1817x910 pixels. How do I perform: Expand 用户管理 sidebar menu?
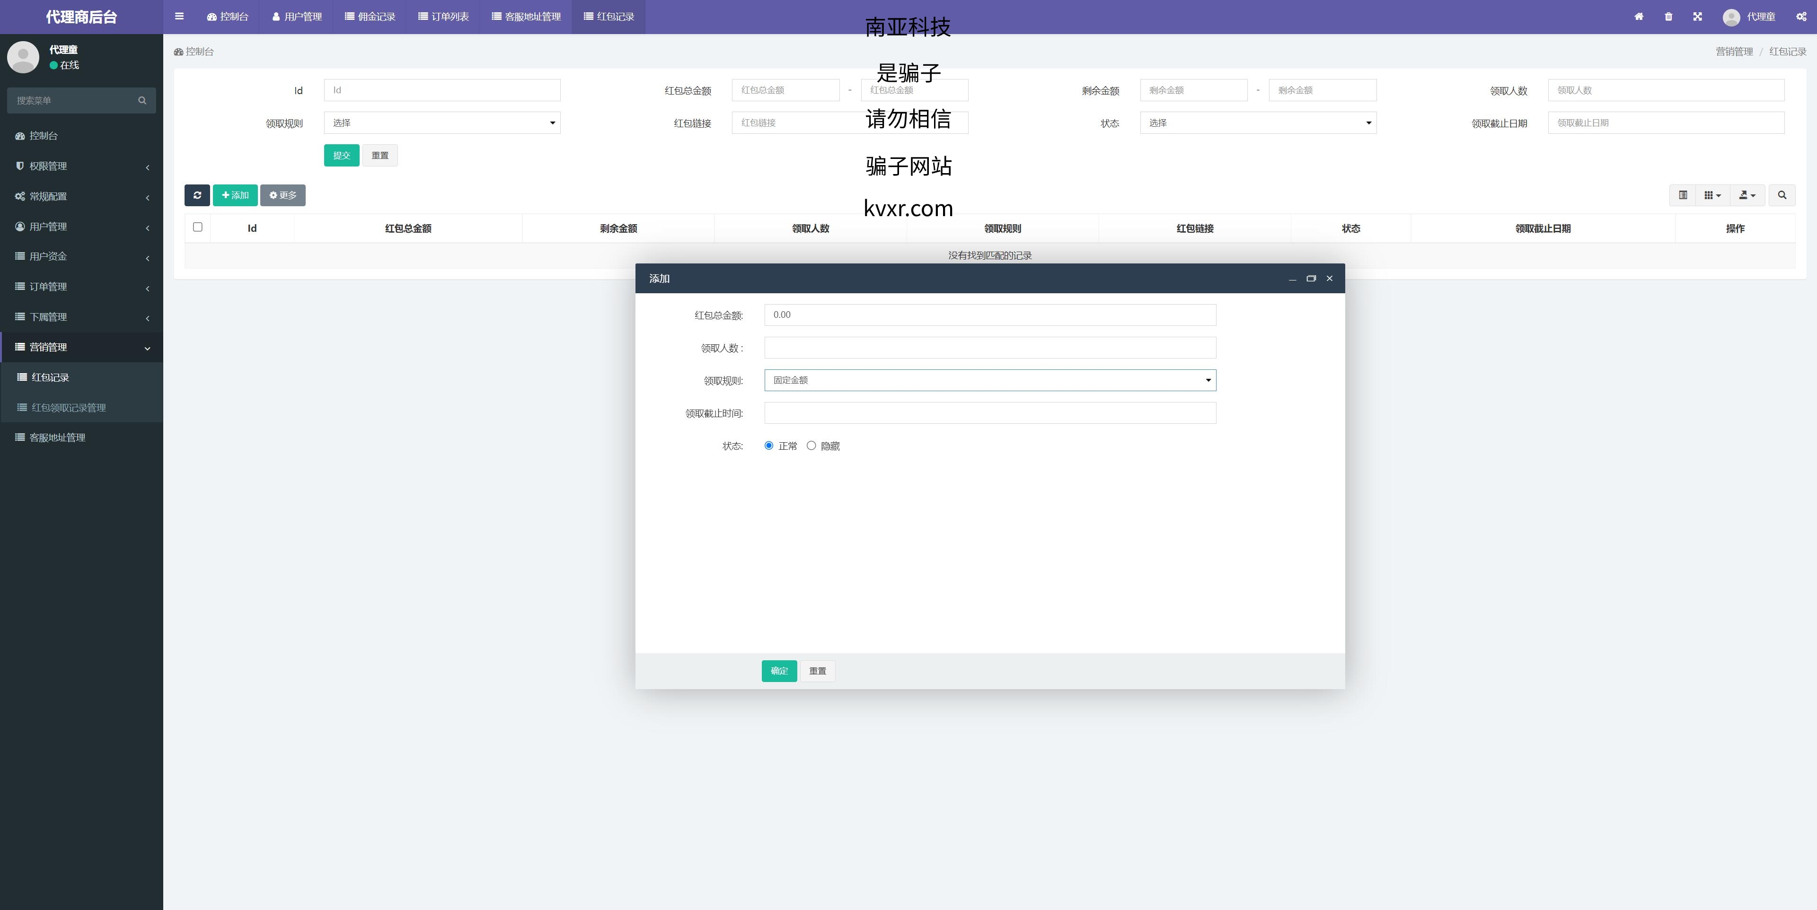(81, 226)
